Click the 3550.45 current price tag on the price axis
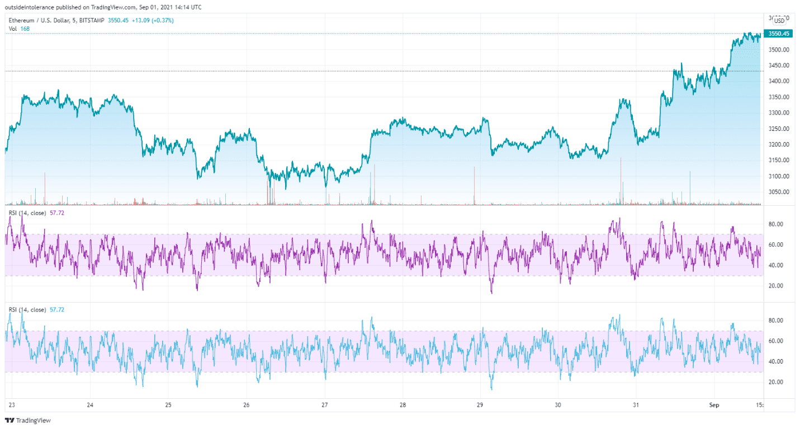 779,34
